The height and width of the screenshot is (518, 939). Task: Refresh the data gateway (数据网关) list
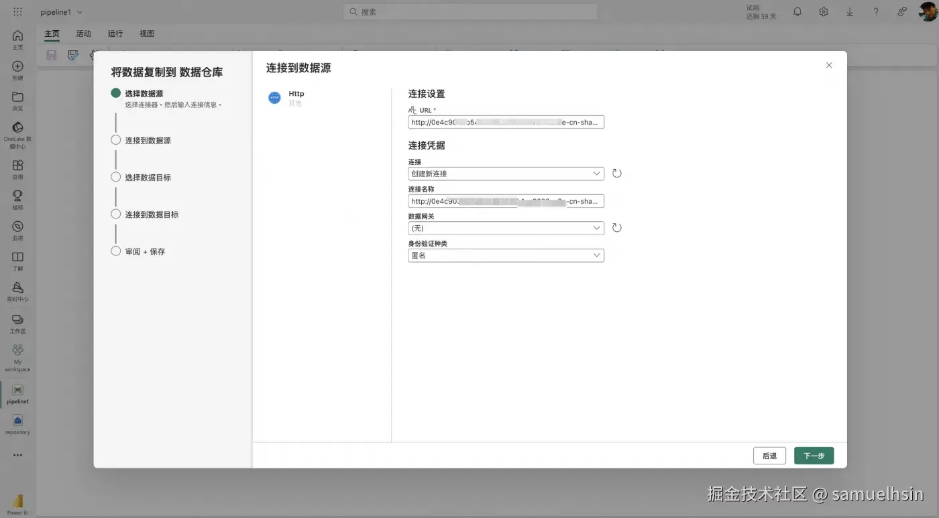pyautogui.click(x=617, y=228)
